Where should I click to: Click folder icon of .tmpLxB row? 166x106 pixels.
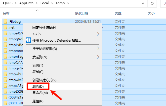[5, 45]
